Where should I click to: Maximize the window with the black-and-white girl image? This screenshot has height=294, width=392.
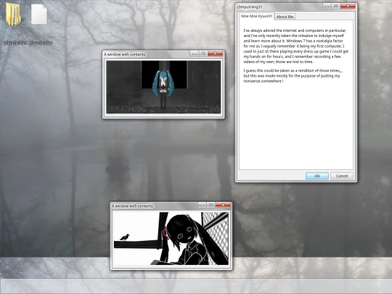[x=211, y=205]
